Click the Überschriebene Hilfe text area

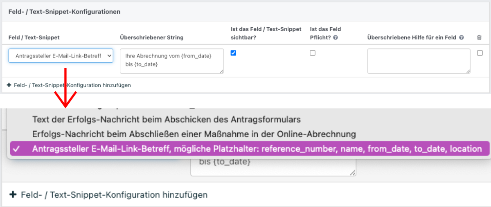419,61
